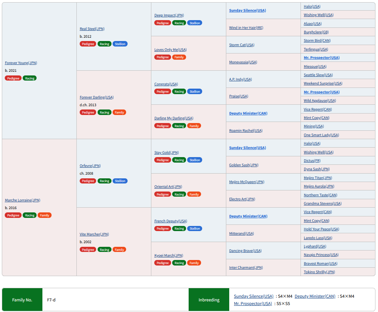Open Orefevre(JPN) horse link
The image size is (378, 312).
tap(90, 166)
